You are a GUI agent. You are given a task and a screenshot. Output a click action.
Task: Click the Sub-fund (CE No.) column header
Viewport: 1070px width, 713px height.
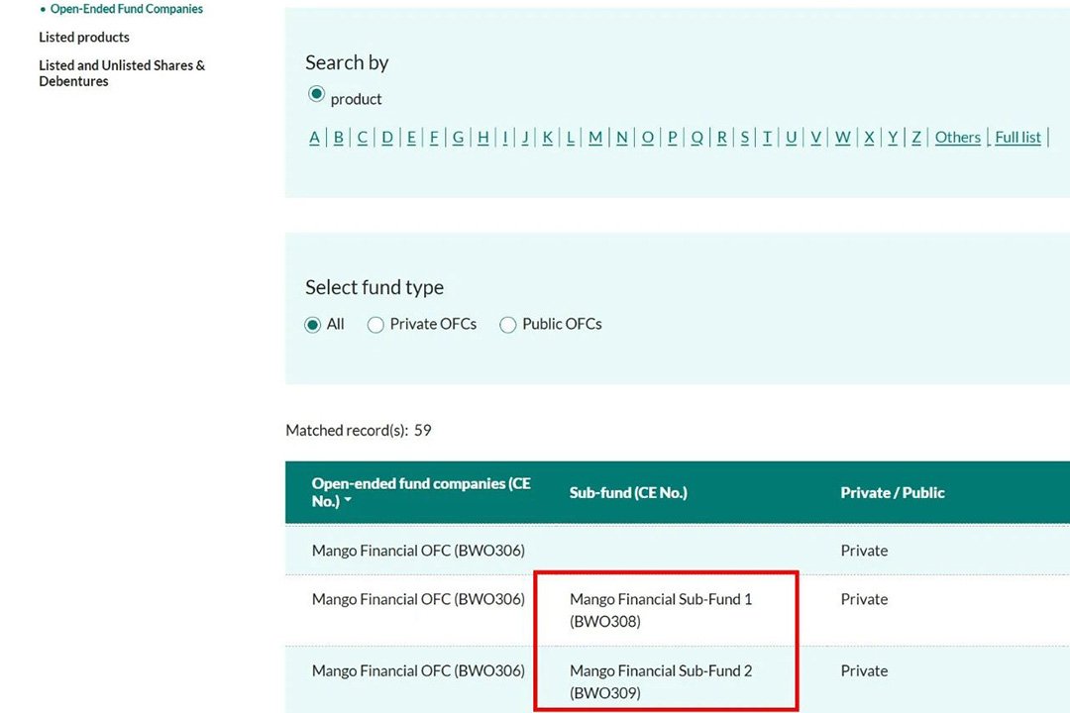pos(628,493)
